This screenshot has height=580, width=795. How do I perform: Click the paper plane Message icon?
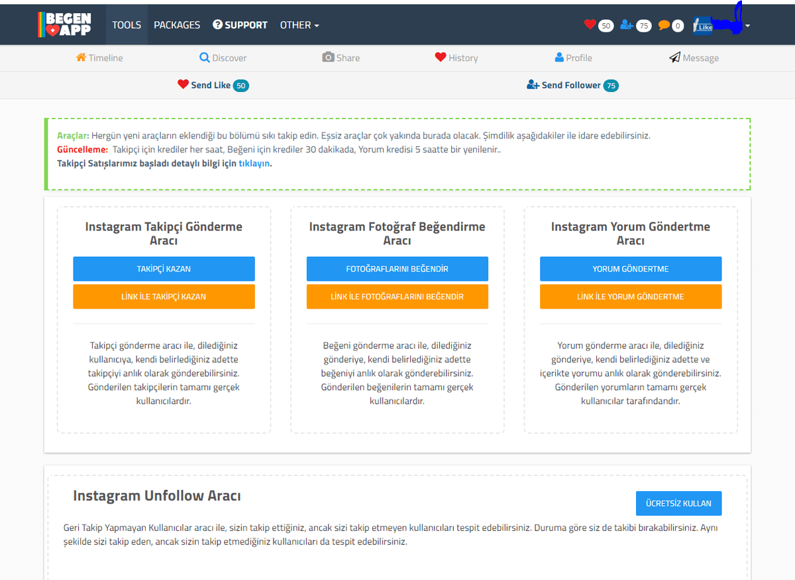point(674,58)
